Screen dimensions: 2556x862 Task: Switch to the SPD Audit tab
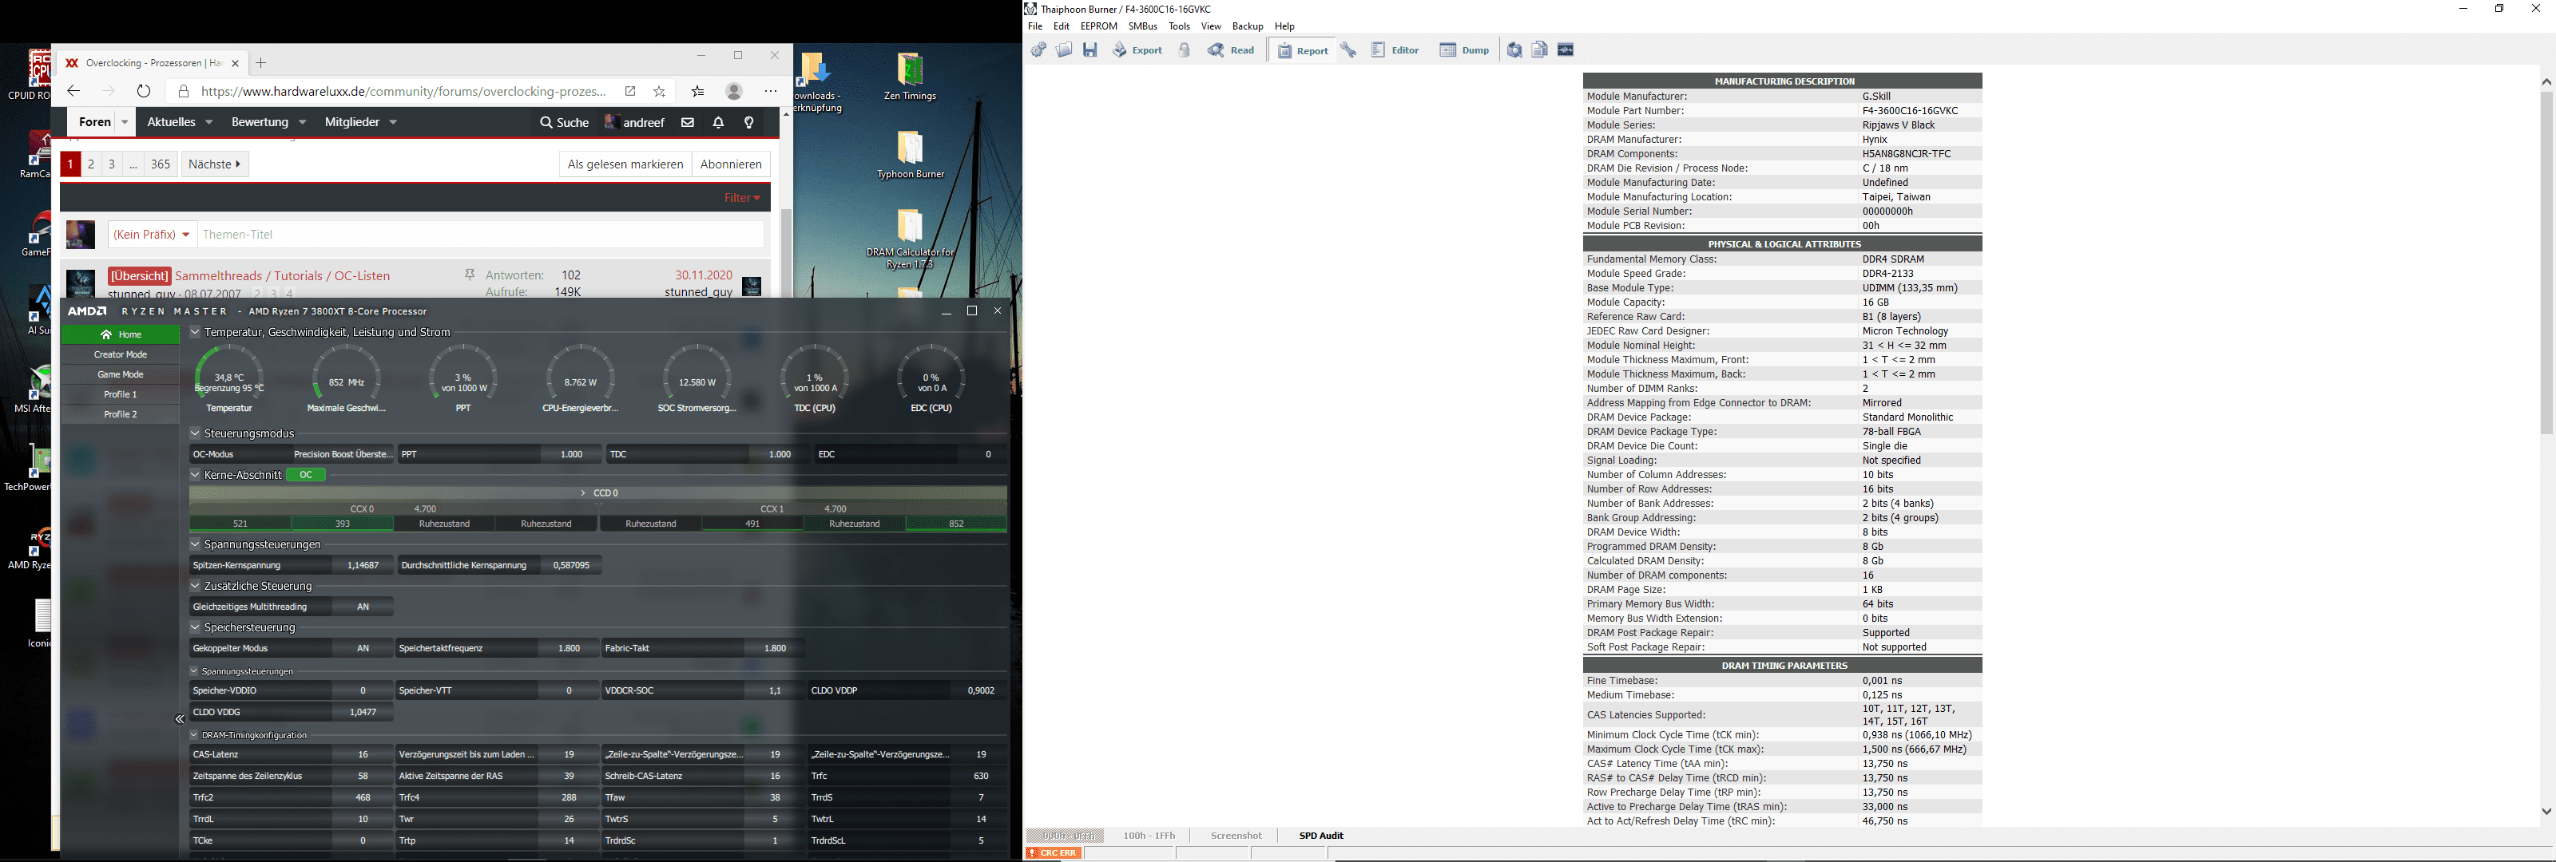coord(1320,836)
